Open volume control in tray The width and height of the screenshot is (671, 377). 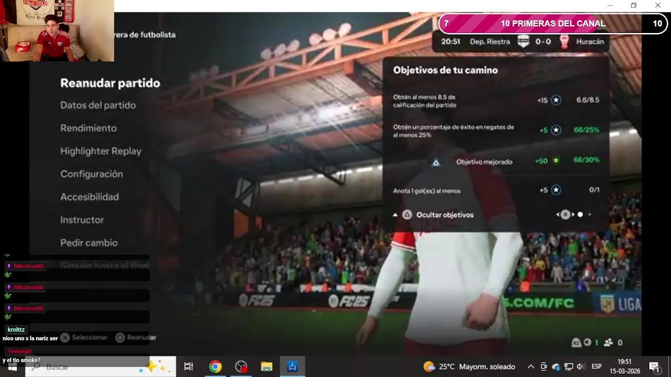(x=581, y=367)
